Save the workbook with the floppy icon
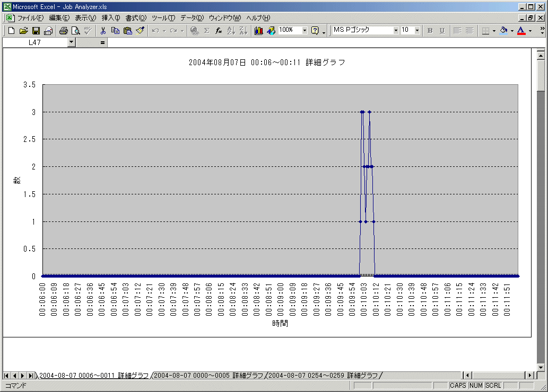Image resolution: width=548 pixels, height=392 pixels. 36,31
